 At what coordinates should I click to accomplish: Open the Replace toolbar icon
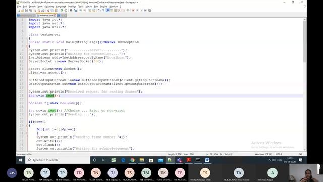[x=75, y=10]
